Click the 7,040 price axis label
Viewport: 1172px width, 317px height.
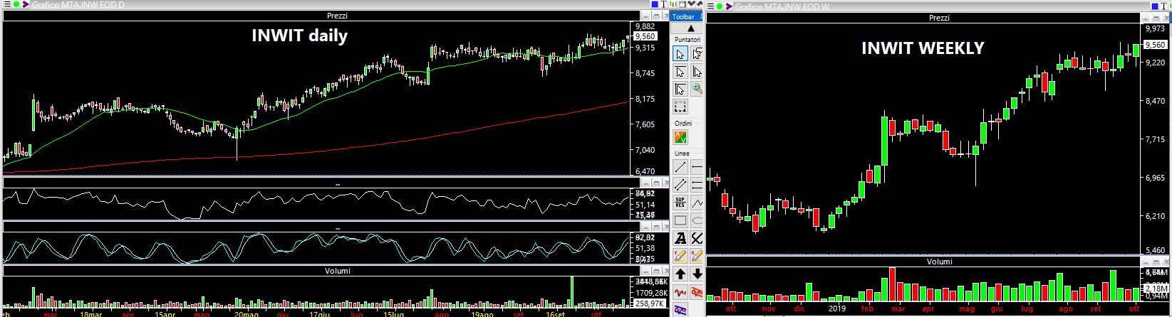(645, 150)
